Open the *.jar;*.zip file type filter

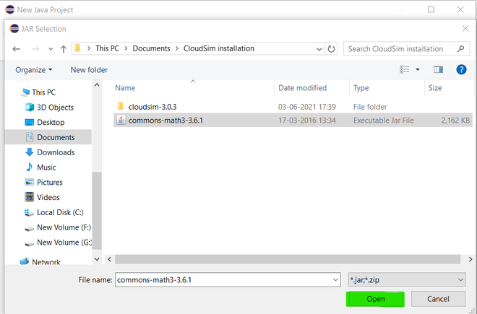tap(407, 279)
